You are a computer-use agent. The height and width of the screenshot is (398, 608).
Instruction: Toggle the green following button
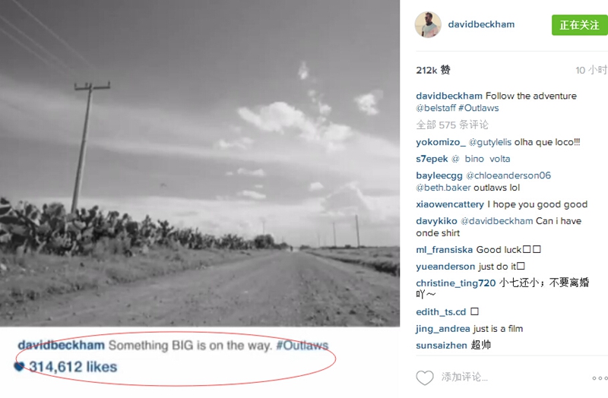click(580, 25)
